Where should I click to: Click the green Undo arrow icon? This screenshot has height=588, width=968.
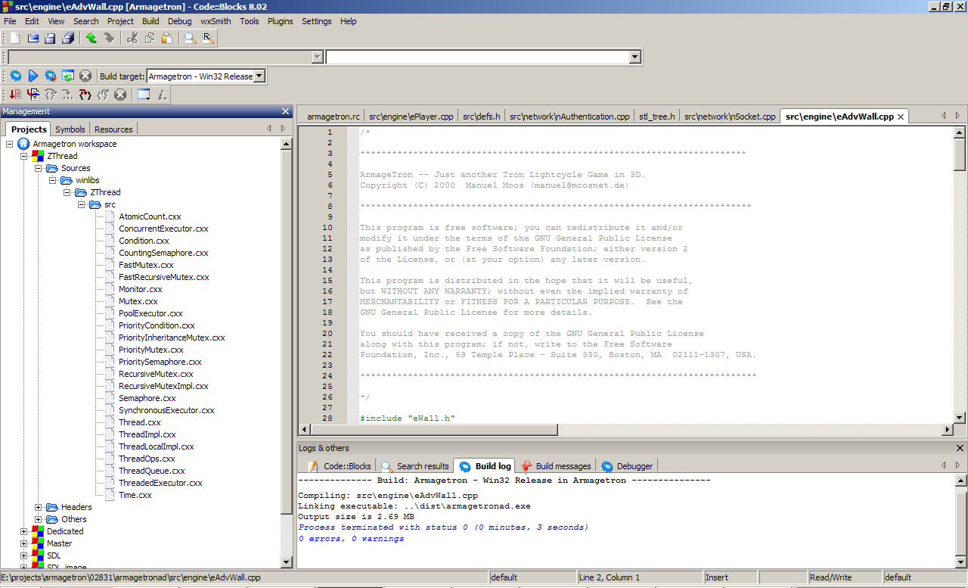click(91, 38)
